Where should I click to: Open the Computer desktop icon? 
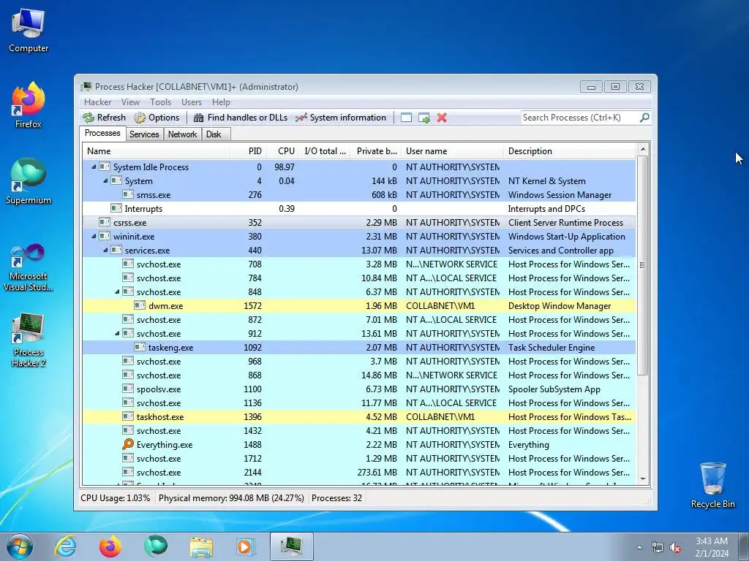coord(29,31)
